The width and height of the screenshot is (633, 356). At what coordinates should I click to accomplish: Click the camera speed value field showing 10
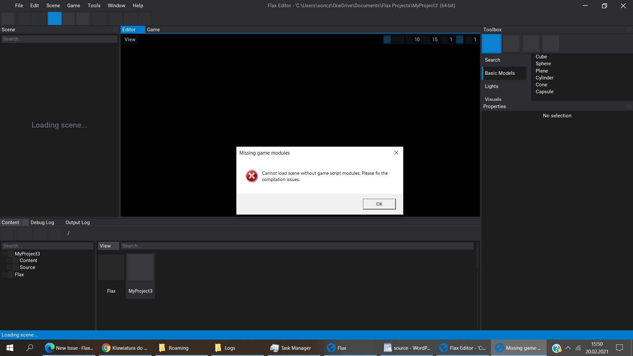coord(414,39)
